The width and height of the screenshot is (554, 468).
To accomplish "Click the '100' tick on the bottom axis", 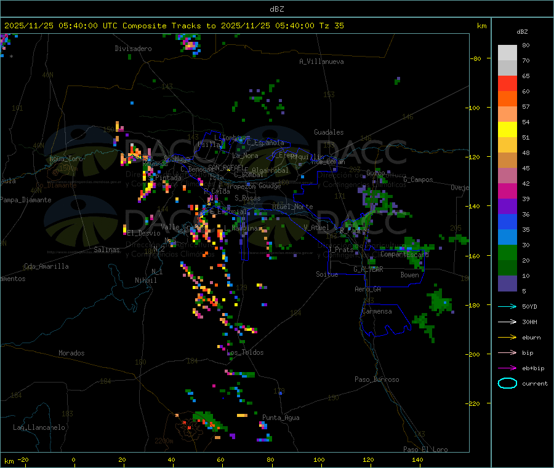I will 319,459.
